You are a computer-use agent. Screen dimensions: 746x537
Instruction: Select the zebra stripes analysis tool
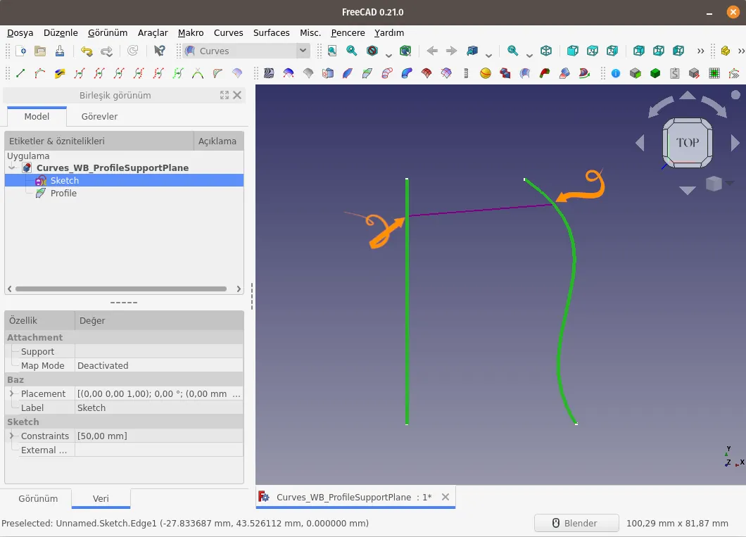pos(269,73)
